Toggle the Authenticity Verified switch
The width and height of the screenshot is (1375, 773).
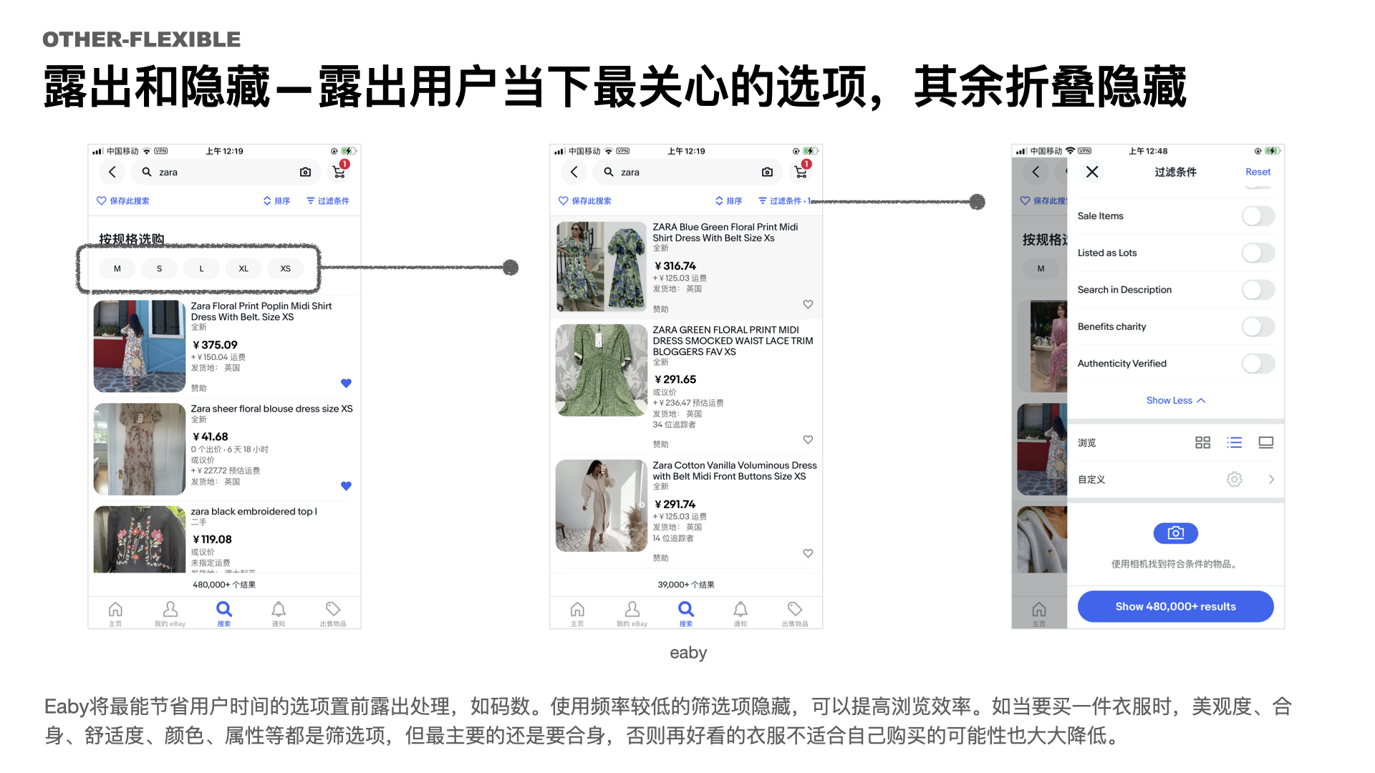pyautogui.click(x=1258, y=364)
